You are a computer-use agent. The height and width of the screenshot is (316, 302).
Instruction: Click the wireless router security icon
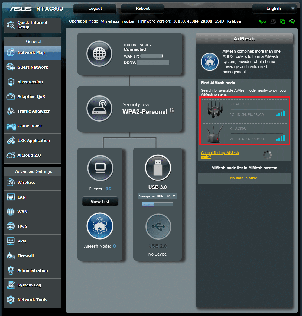click(x=99, y=108)
